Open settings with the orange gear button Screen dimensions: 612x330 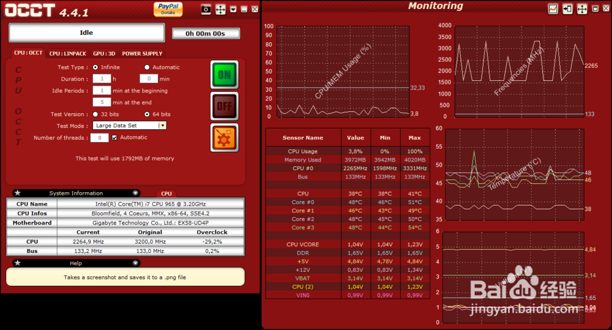[225, 138]
